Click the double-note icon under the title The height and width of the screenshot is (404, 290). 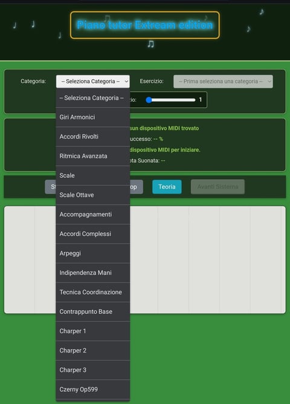(151, 44)
